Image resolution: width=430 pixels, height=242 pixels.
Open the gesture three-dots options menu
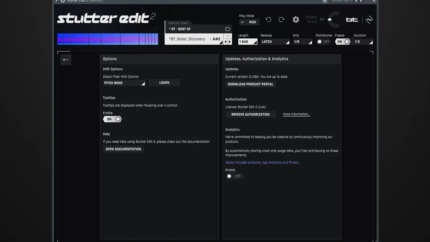pyautogui.click(x=228, y=36)
